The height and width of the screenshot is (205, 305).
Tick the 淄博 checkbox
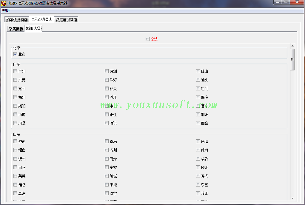198,141
